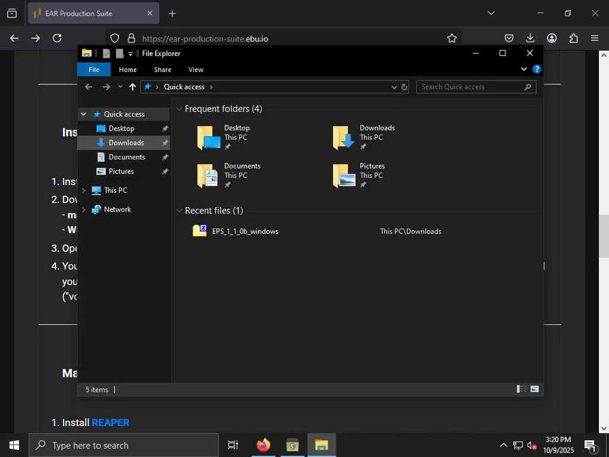Select This PC in the navigation pane
This screenshot has height=457, width=609.
(x=115, y=190)
